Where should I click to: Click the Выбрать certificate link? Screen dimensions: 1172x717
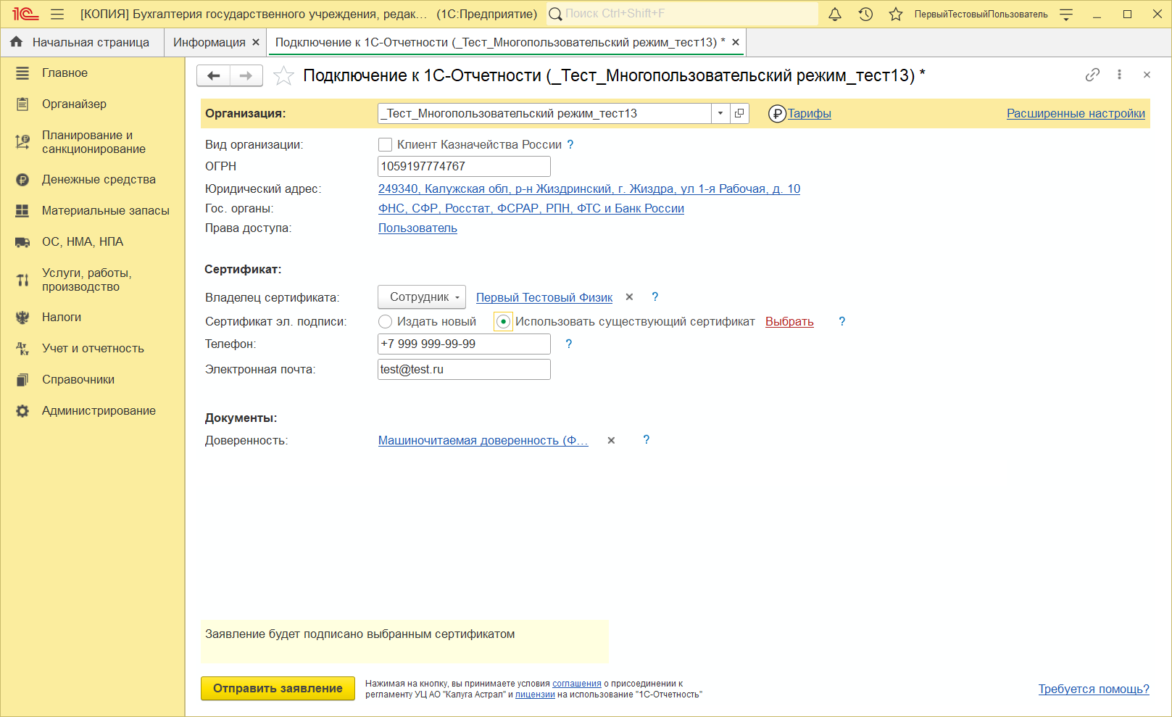pos(789,321)
